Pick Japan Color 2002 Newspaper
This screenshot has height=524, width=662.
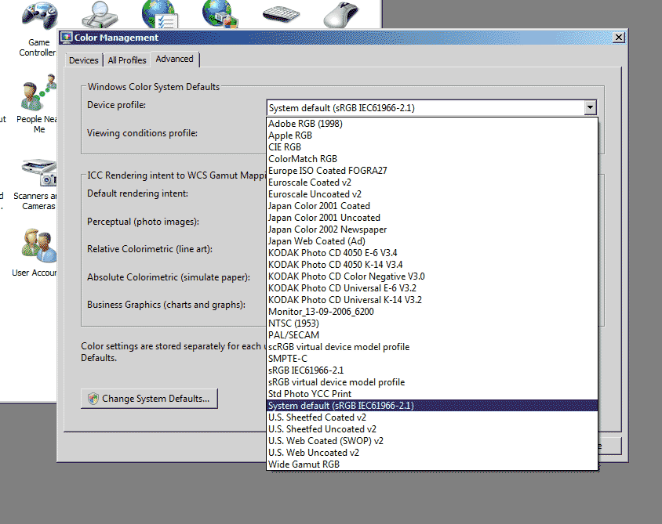click(x=432, y=229)
